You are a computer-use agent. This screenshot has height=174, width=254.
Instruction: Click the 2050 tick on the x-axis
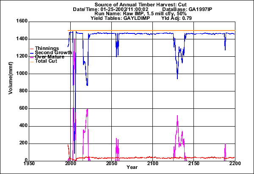(111, 163)
